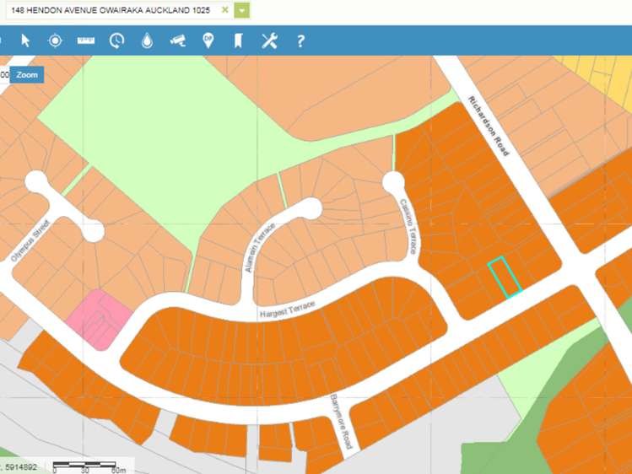Click the cyan highlighted parcel outline
This screenshot has width=632, height=474.
505,277
